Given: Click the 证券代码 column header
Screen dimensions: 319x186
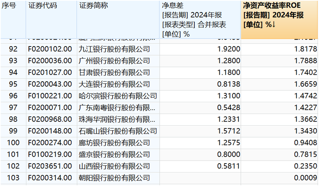Looking at the screenshot, I should [51, 19].
